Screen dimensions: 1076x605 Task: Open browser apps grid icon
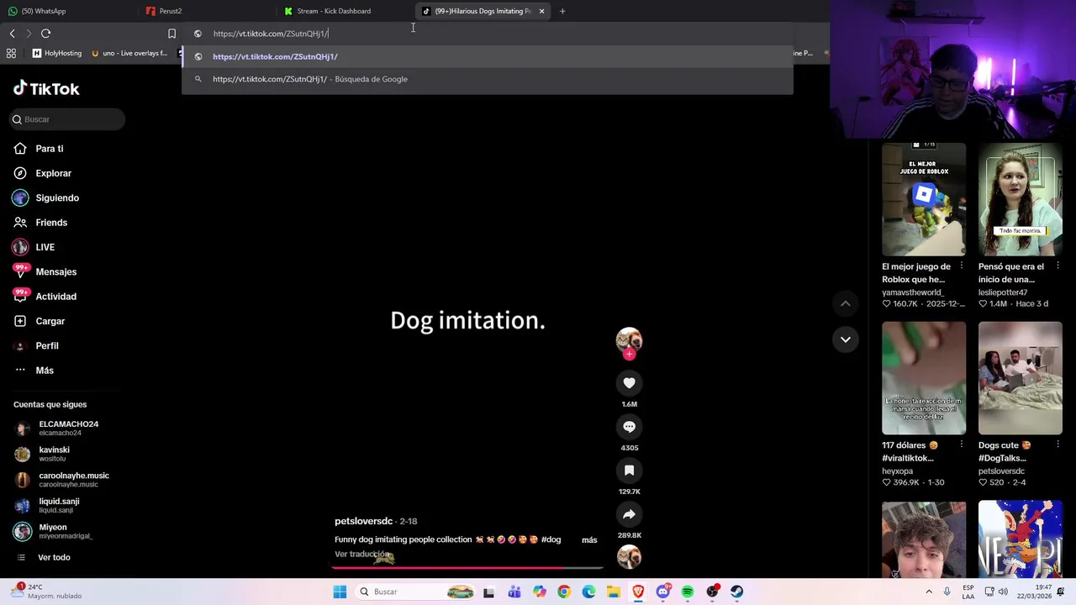pos(11,53)
